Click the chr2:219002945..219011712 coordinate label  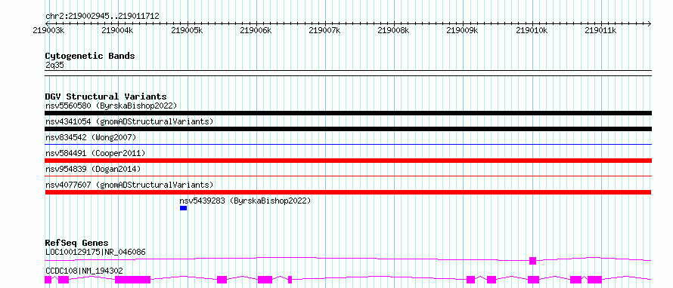point(102,17)
